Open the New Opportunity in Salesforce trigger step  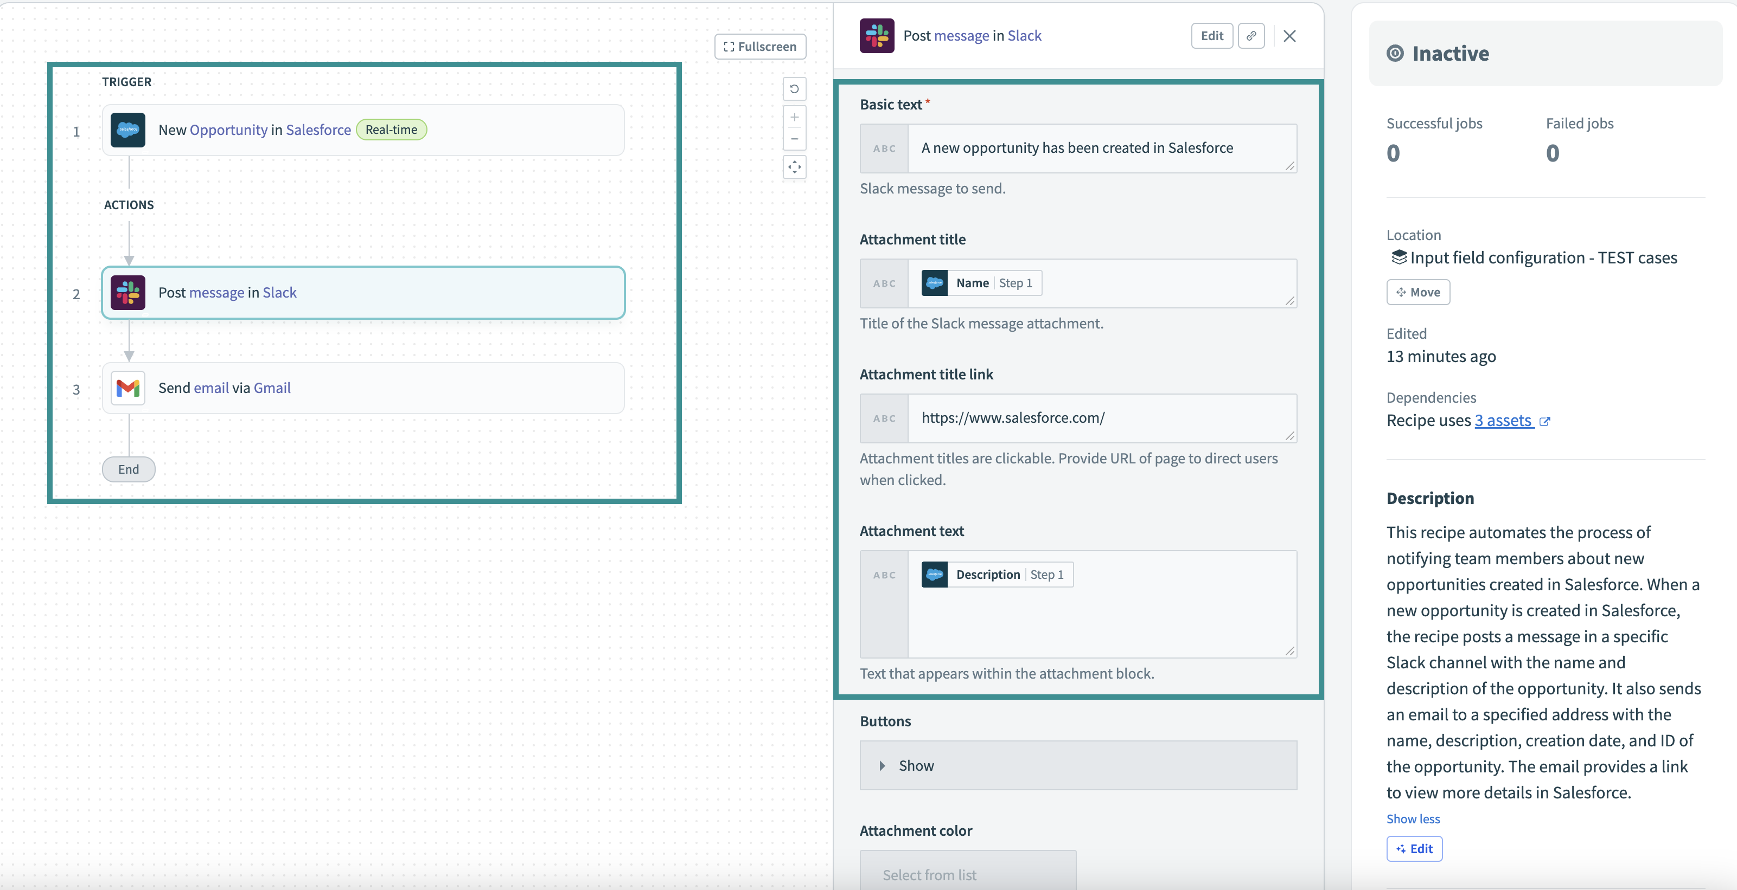click(x=363, y=130)
